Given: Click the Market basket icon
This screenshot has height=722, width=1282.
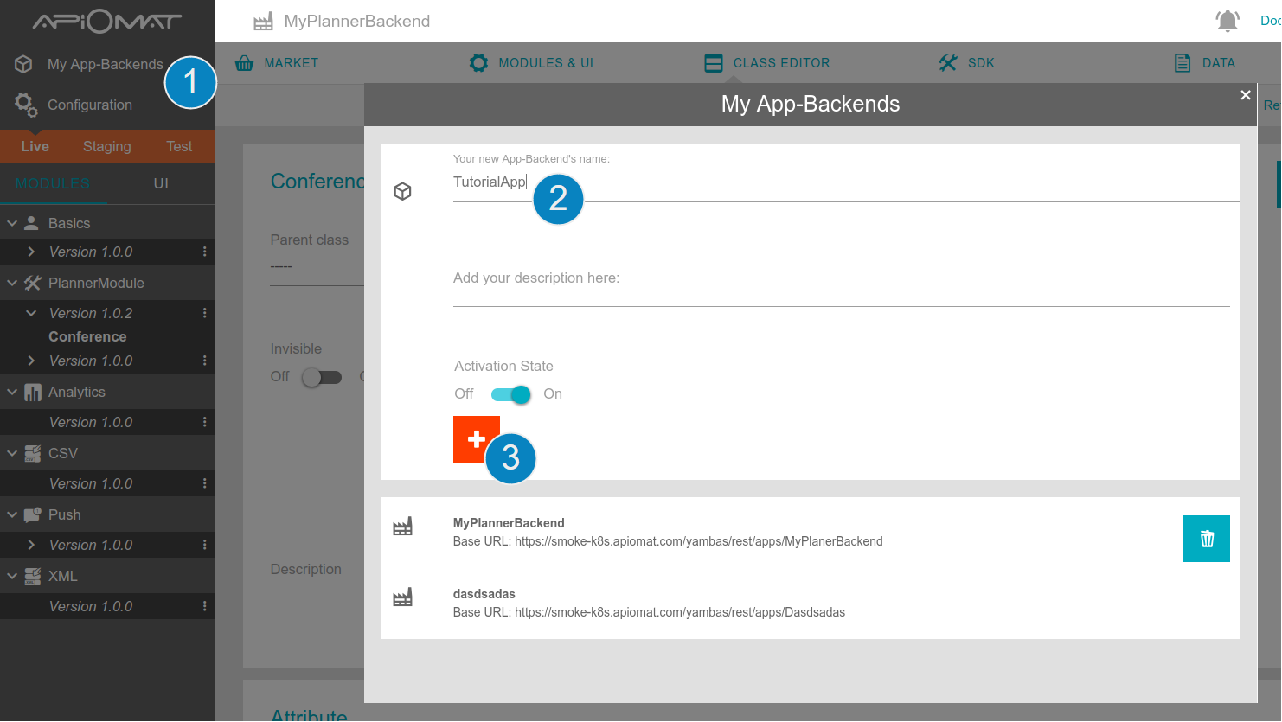Looking at the screenshot, I should pyautogui.click(x=245, y=63).
